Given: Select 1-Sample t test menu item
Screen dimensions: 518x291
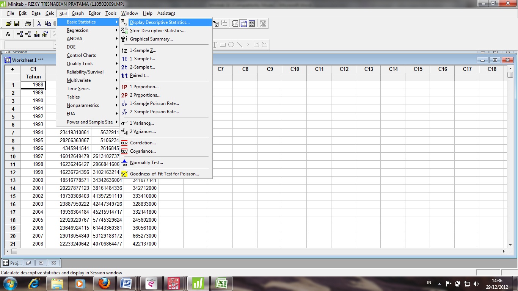Looking at the screenshot, I should coord(166,59).
